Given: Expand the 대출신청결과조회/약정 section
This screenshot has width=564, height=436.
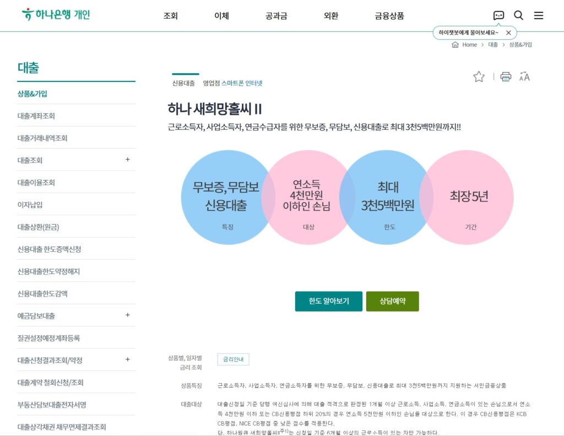Looking at the screenshot, I should click(x=128, y=359).
